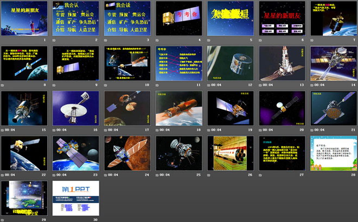Click the 00:04 timing under slide 12

pyautogui.click(x=216, y=85)
